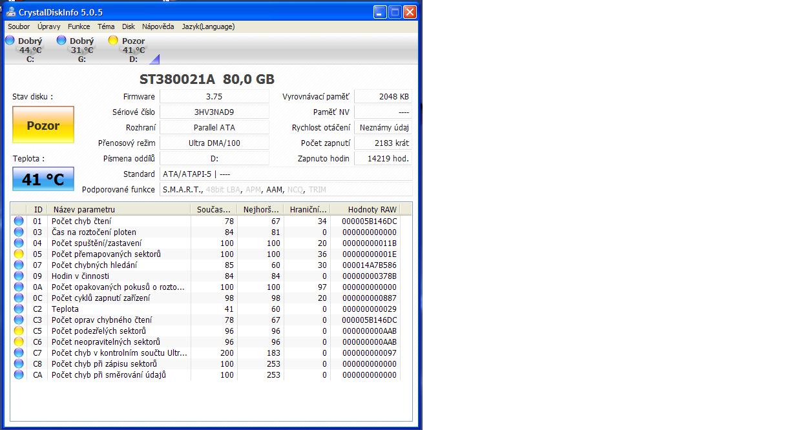Image resolution: width=785 pixels, height=430 pixels.
Task: Open the Úpravy menu
Action: pos(49,26)
